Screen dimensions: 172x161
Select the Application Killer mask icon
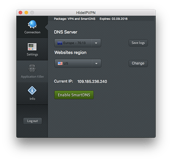[x=32, y=68]
